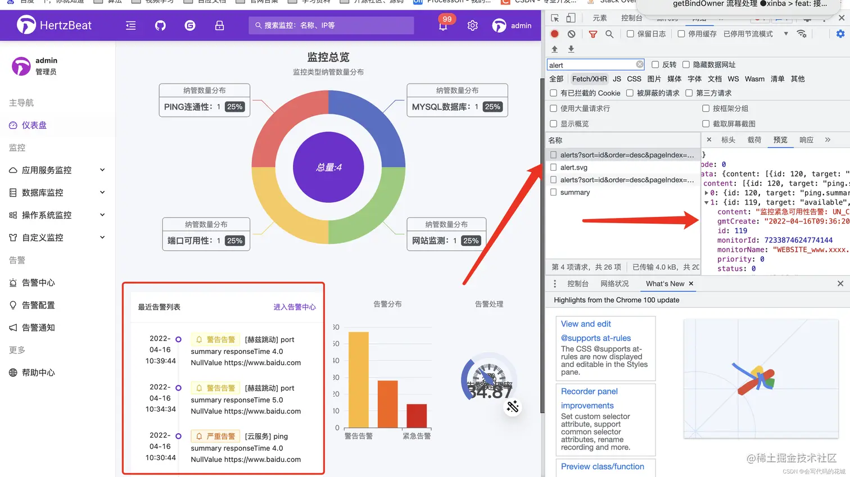Check 被屏蔽的请求 checkbox
Image resolution: width=850 pixels, height=477 pixels.
(630, 93)
